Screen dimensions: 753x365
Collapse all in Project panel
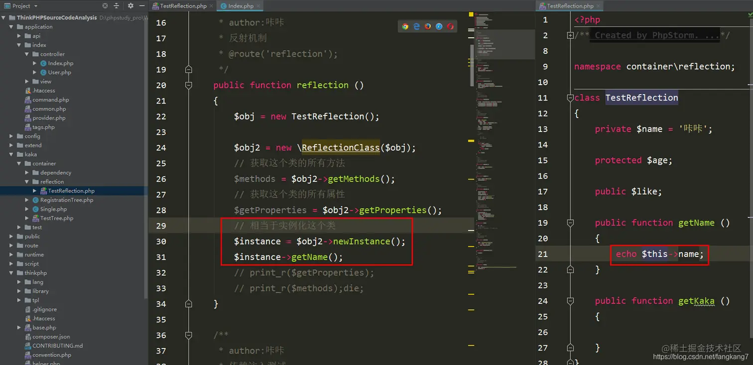pos(117,6)
